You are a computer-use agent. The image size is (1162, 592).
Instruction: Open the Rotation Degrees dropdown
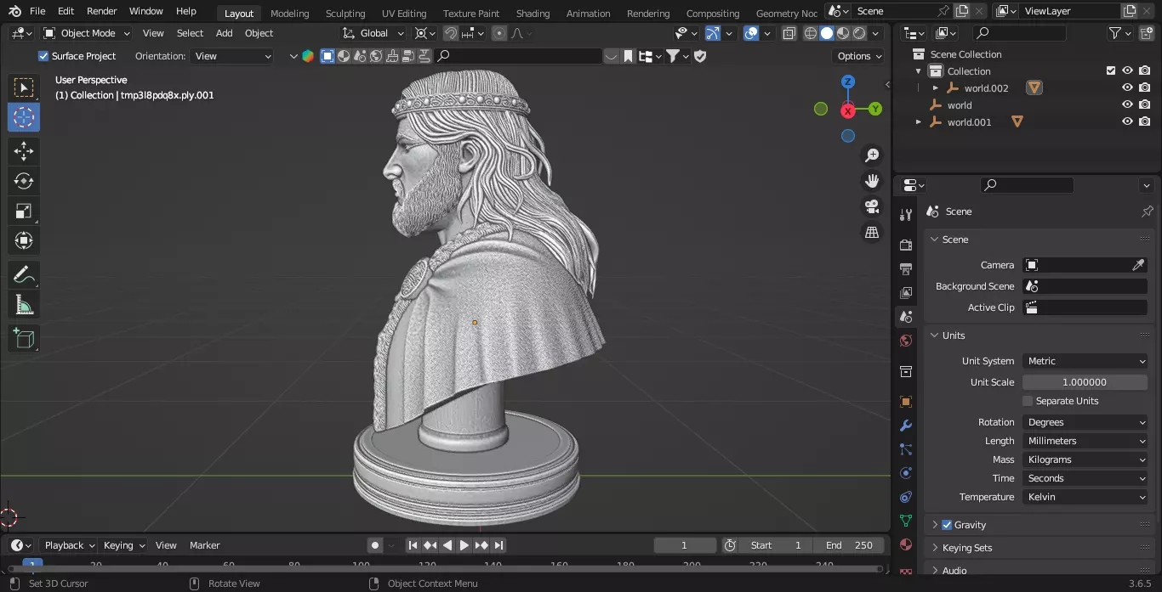(x=1085, y=422)
